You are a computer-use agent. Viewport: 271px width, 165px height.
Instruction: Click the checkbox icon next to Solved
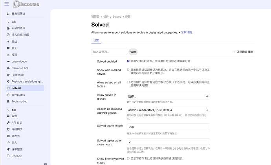click(8, 88)
